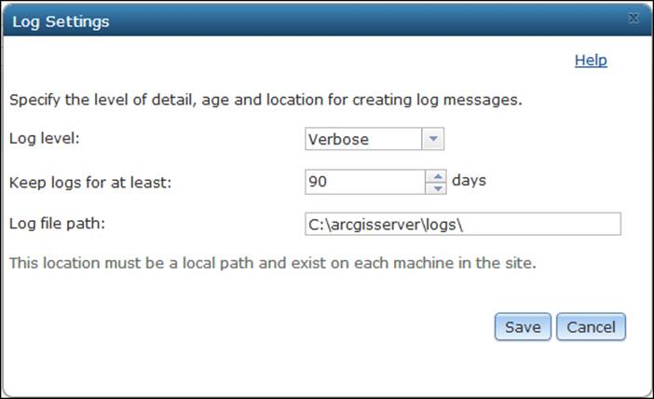Increase days with the up spinner arrow
The height and width of the screenshot is (399, 654).
(x=436, y=175)
